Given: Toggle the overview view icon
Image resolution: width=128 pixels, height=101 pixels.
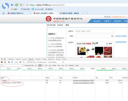Looking at the screenshot, I should (23, 62).
